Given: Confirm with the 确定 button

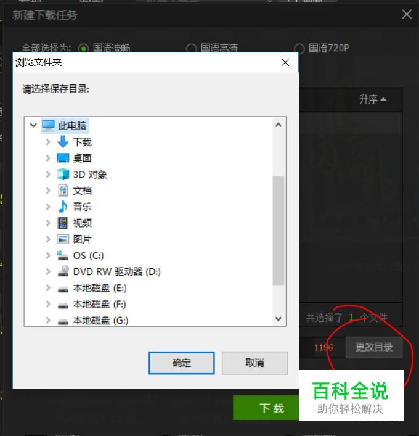Looking at the screenshot, I should point(181,363).
